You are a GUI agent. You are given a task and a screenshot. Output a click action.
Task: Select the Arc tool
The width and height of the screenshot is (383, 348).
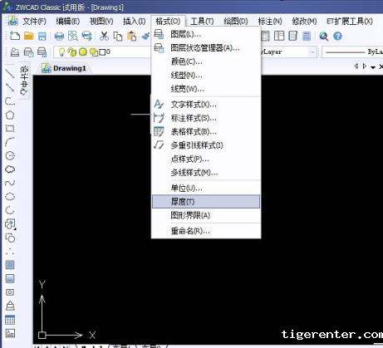pos(10,142)
